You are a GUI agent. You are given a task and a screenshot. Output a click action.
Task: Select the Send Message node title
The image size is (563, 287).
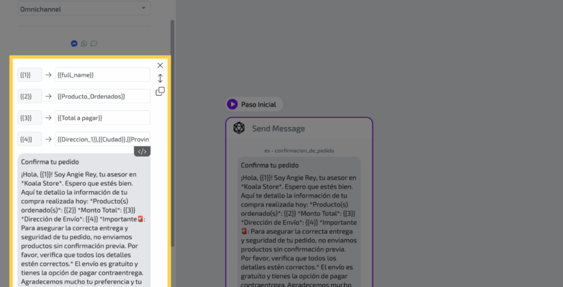coord(278,129)
